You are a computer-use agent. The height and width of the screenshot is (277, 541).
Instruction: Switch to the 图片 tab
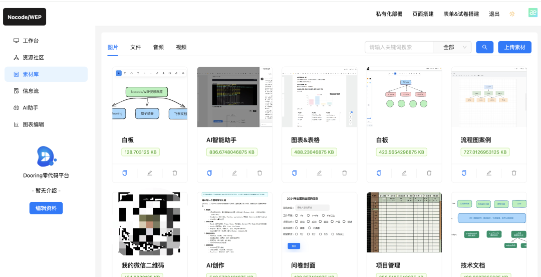coord(113,47)
